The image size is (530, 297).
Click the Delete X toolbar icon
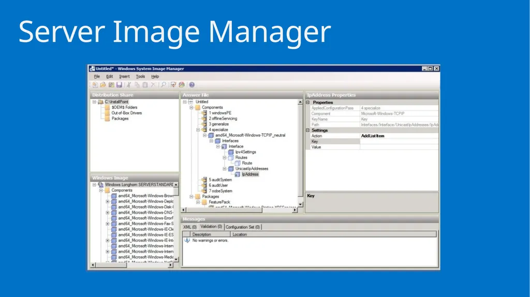click(153, 85)
